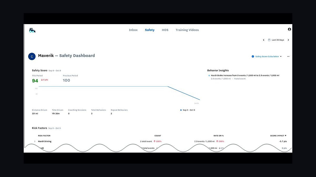Click the Coaching Sessions label
This screenshot has height=177, width=316.
click(77, 110)
